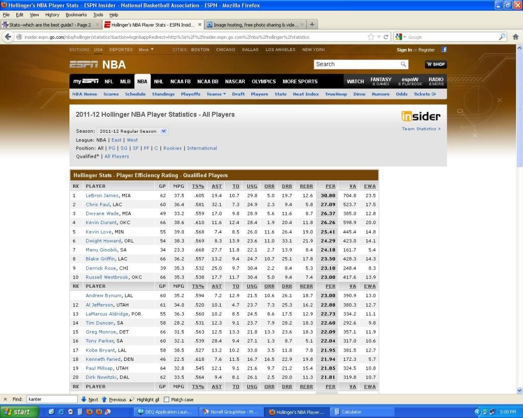
Task: Open the Tickets nav link
Action: click(x=424, y=94)
